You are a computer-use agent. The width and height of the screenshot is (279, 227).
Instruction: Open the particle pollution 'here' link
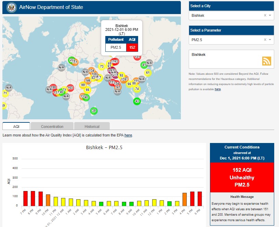[217, 89]
